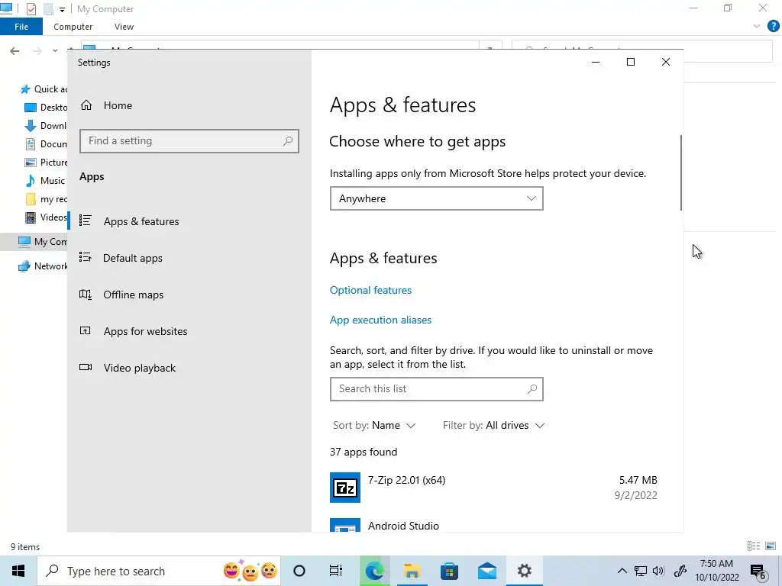Launch Cortana from the taskbar circle
The width and height of the screenshot is (782, 586).
pos(299,571)
